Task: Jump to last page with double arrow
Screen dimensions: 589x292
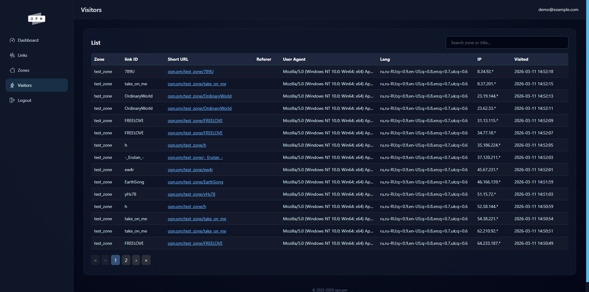Action: point(146,260)
